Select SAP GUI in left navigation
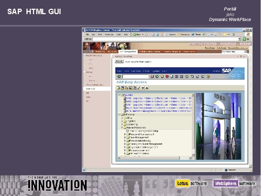This screenshot has height=196, width=261. [x=90, y=89]
